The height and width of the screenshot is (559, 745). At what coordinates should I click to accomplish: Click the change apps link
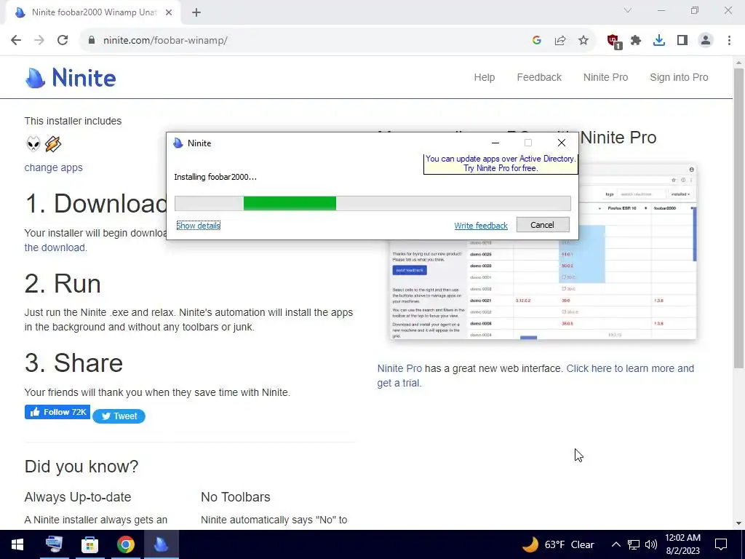pyautogui.click(x=53, y=167)
